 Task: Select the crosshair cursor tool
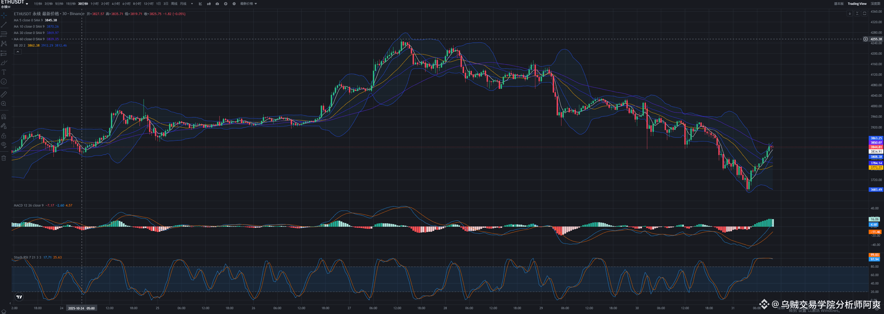coord(4,15)
